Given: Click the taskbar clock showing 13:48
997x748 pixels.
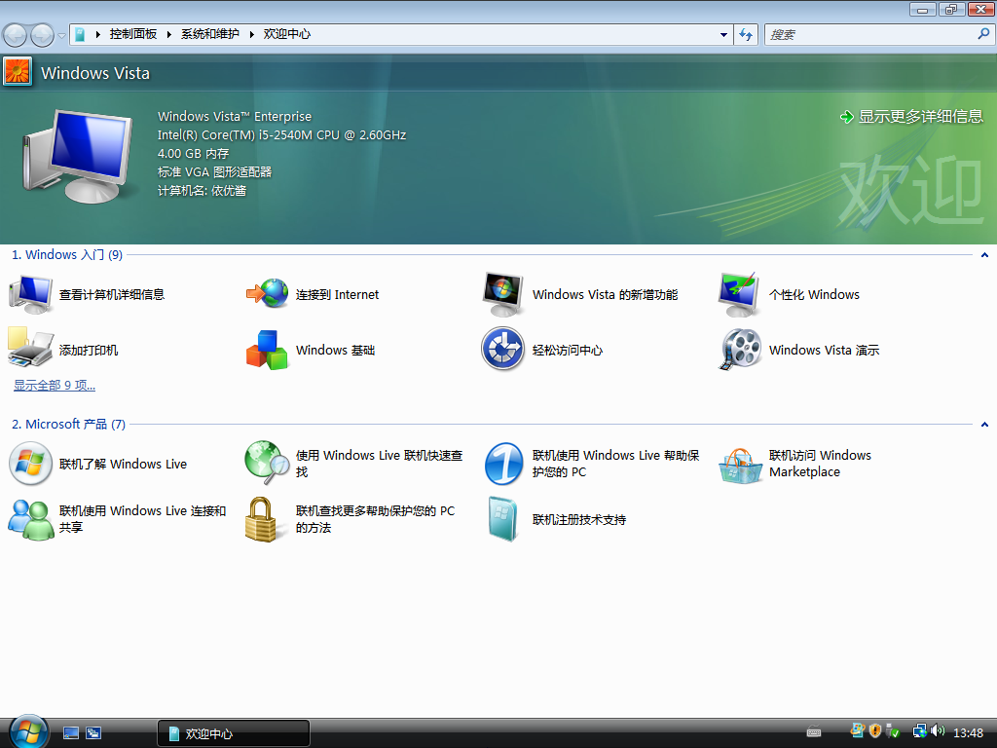Looking at the screenshot, I should [x=968, y=732].
